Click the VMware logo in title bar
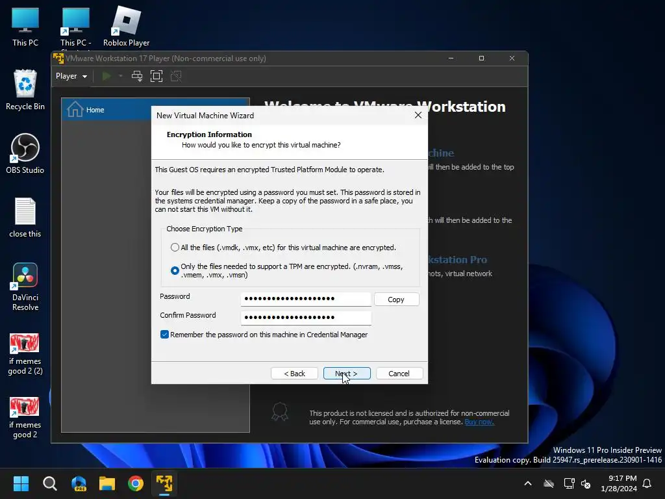The width and height of the screenshot is (665, 499). point(58,58)
